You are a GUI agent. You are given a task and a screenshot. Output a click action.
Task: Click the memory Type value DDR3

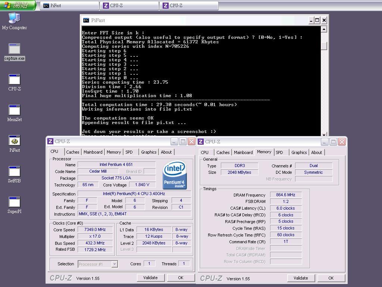pos(239,166)
